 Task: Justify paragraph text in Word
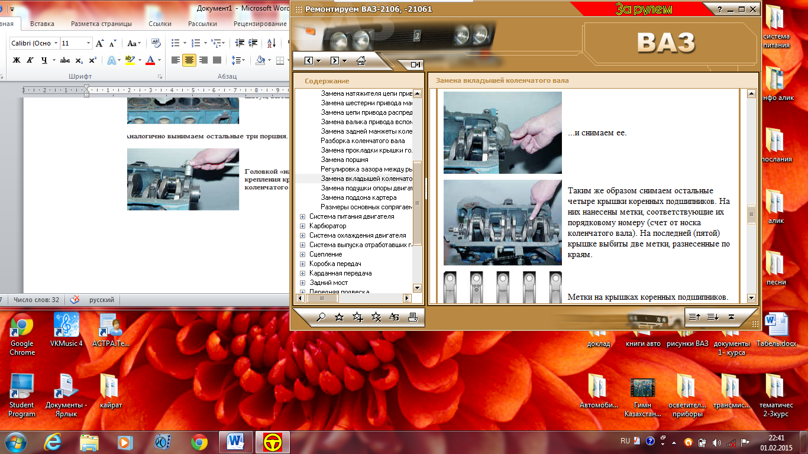pos(217,60)
